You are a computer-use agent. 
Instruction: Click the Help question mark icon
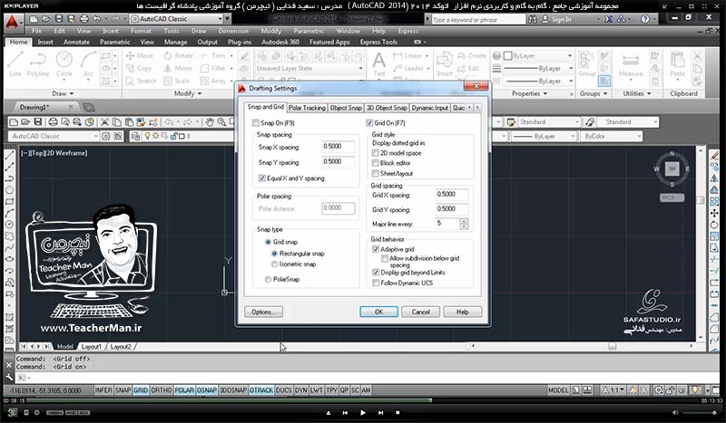645,19
